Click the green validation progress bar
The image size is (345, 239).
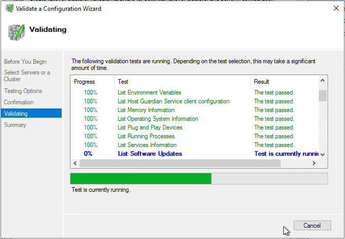tap(199, 178)
